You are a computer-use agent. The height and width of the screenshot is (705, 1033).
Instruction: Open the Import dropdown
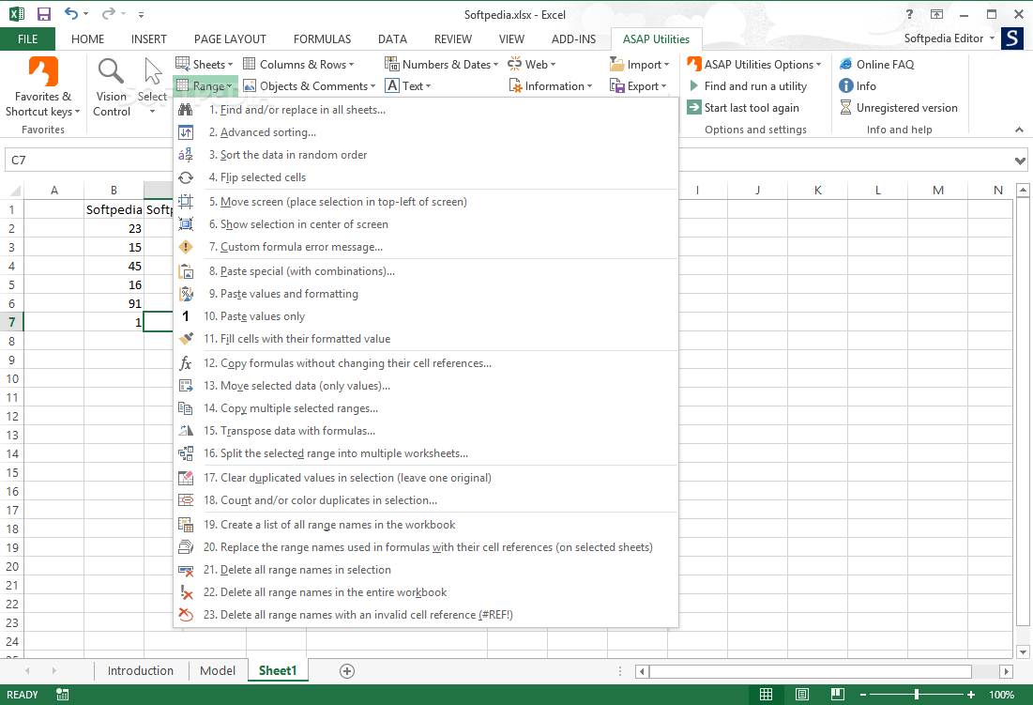coord(639,64)
